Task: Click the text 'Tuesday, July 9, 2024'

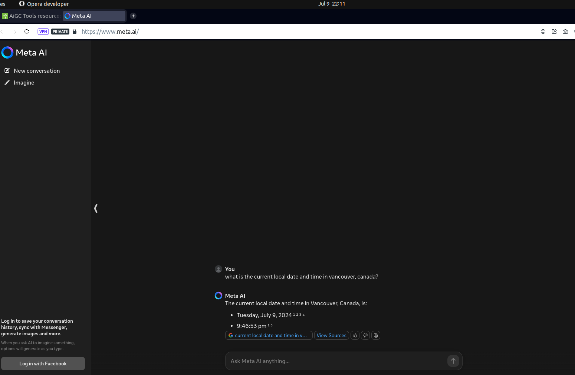Action: click(264, 315)
